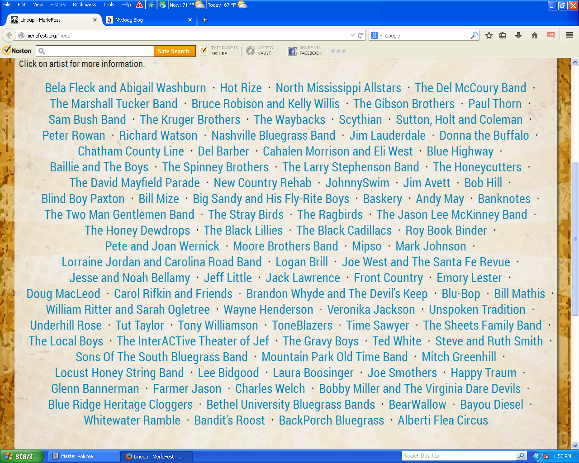
Task: Open the Bela Fleck and Abigail Washburn link
Action: pyautogui.click(x=125, y=88)
